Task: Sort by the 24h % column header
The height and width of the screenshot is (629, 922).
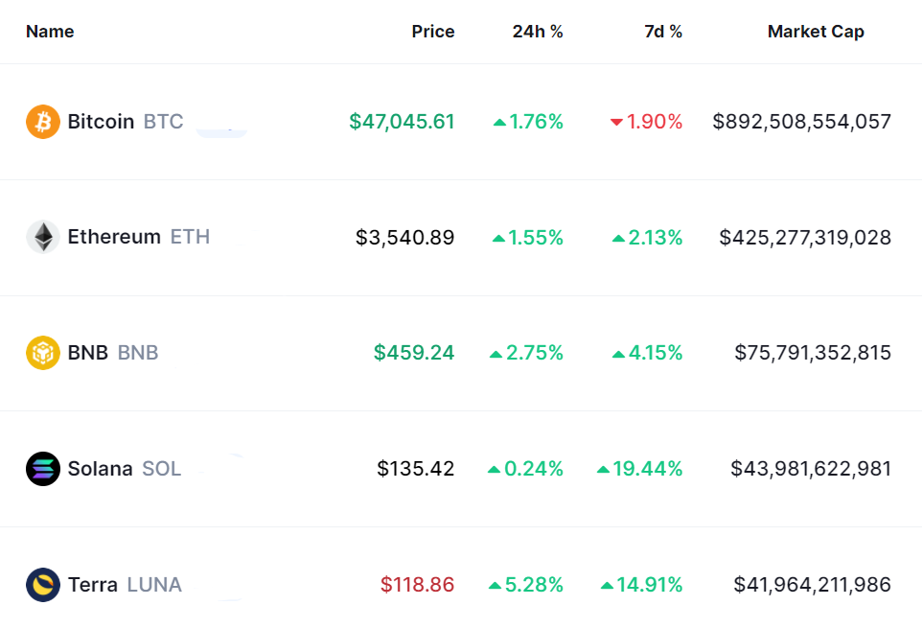Action: [x=538, y=32]
